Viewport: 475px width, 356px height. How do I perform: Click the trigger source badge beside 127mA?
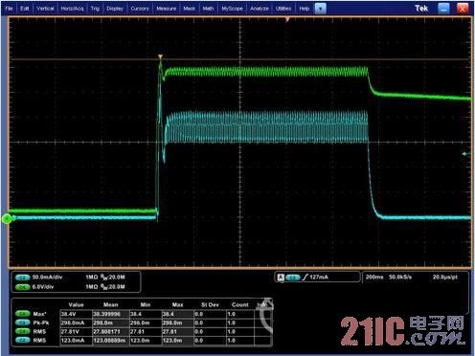tap(293, 278)
